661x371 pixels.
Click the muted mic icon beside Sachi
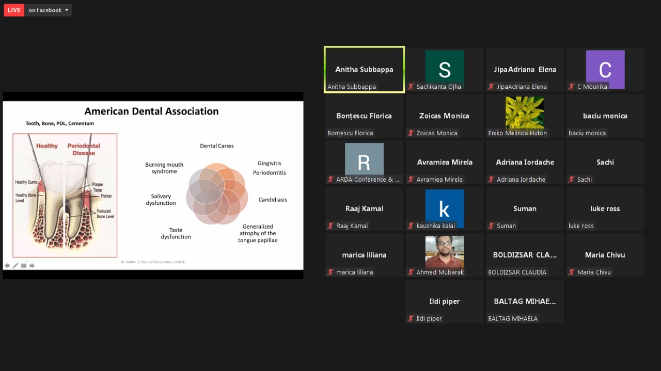[572, 180]
